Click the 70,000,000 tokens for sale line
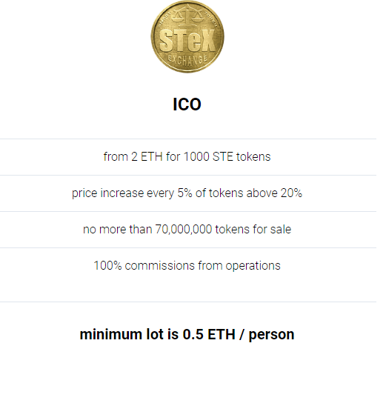This screenshot has width=386, height=406. click(187, 230)
